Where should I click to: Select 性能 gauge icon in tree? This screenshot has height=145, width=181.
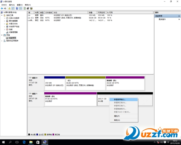point(7,29)
